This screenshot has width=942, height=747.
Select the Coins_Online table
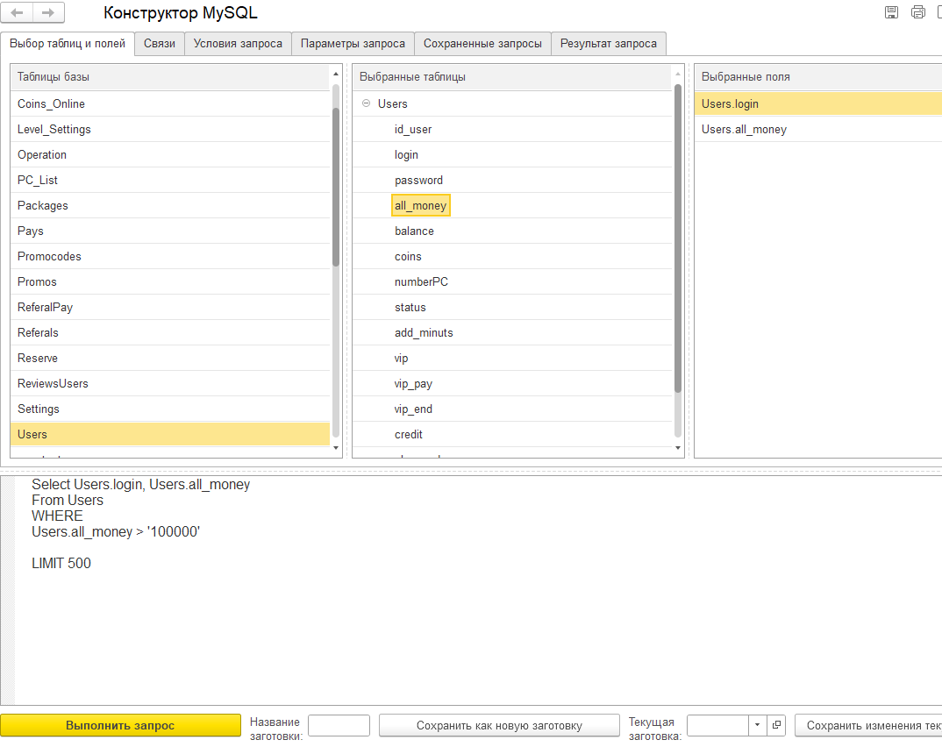[170, 103]
